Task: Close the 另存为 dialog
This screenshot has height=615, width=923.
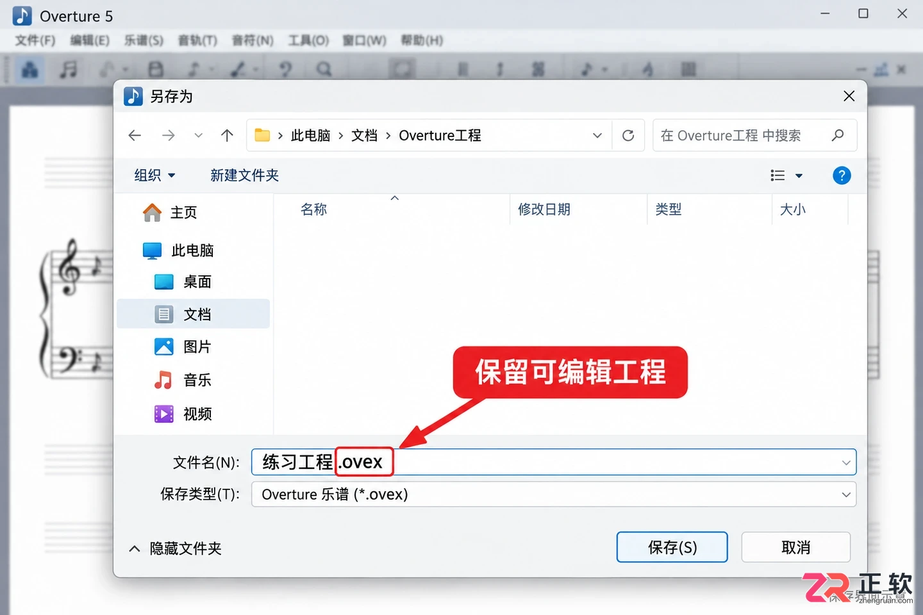Action: (849, 96)
